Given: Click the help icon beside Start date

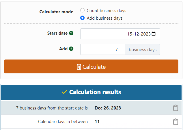Looking at the screenshot, I should [71, 33].
